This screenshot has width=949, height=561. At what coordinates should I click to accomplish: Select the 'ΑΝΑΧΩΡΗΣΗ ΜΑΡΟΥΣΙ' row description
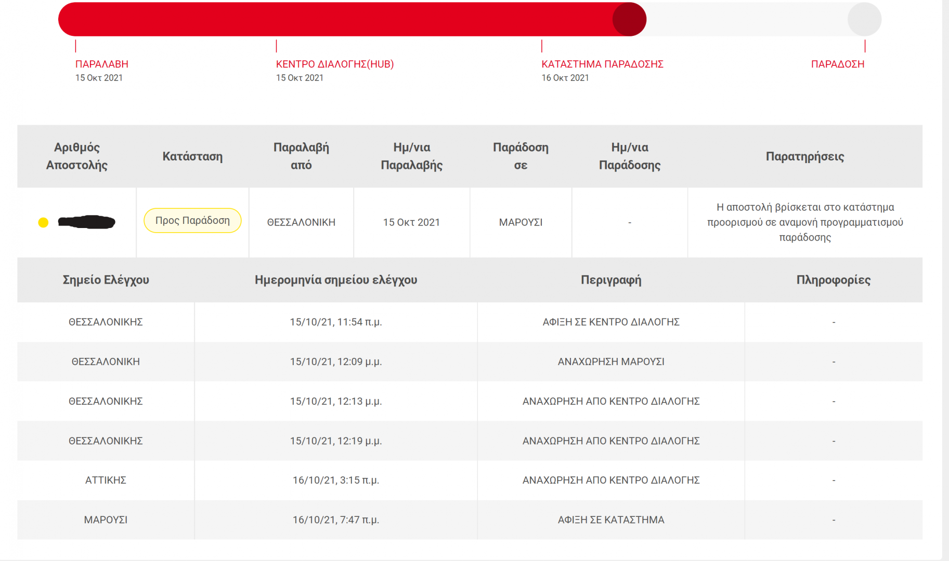[611, 362]
